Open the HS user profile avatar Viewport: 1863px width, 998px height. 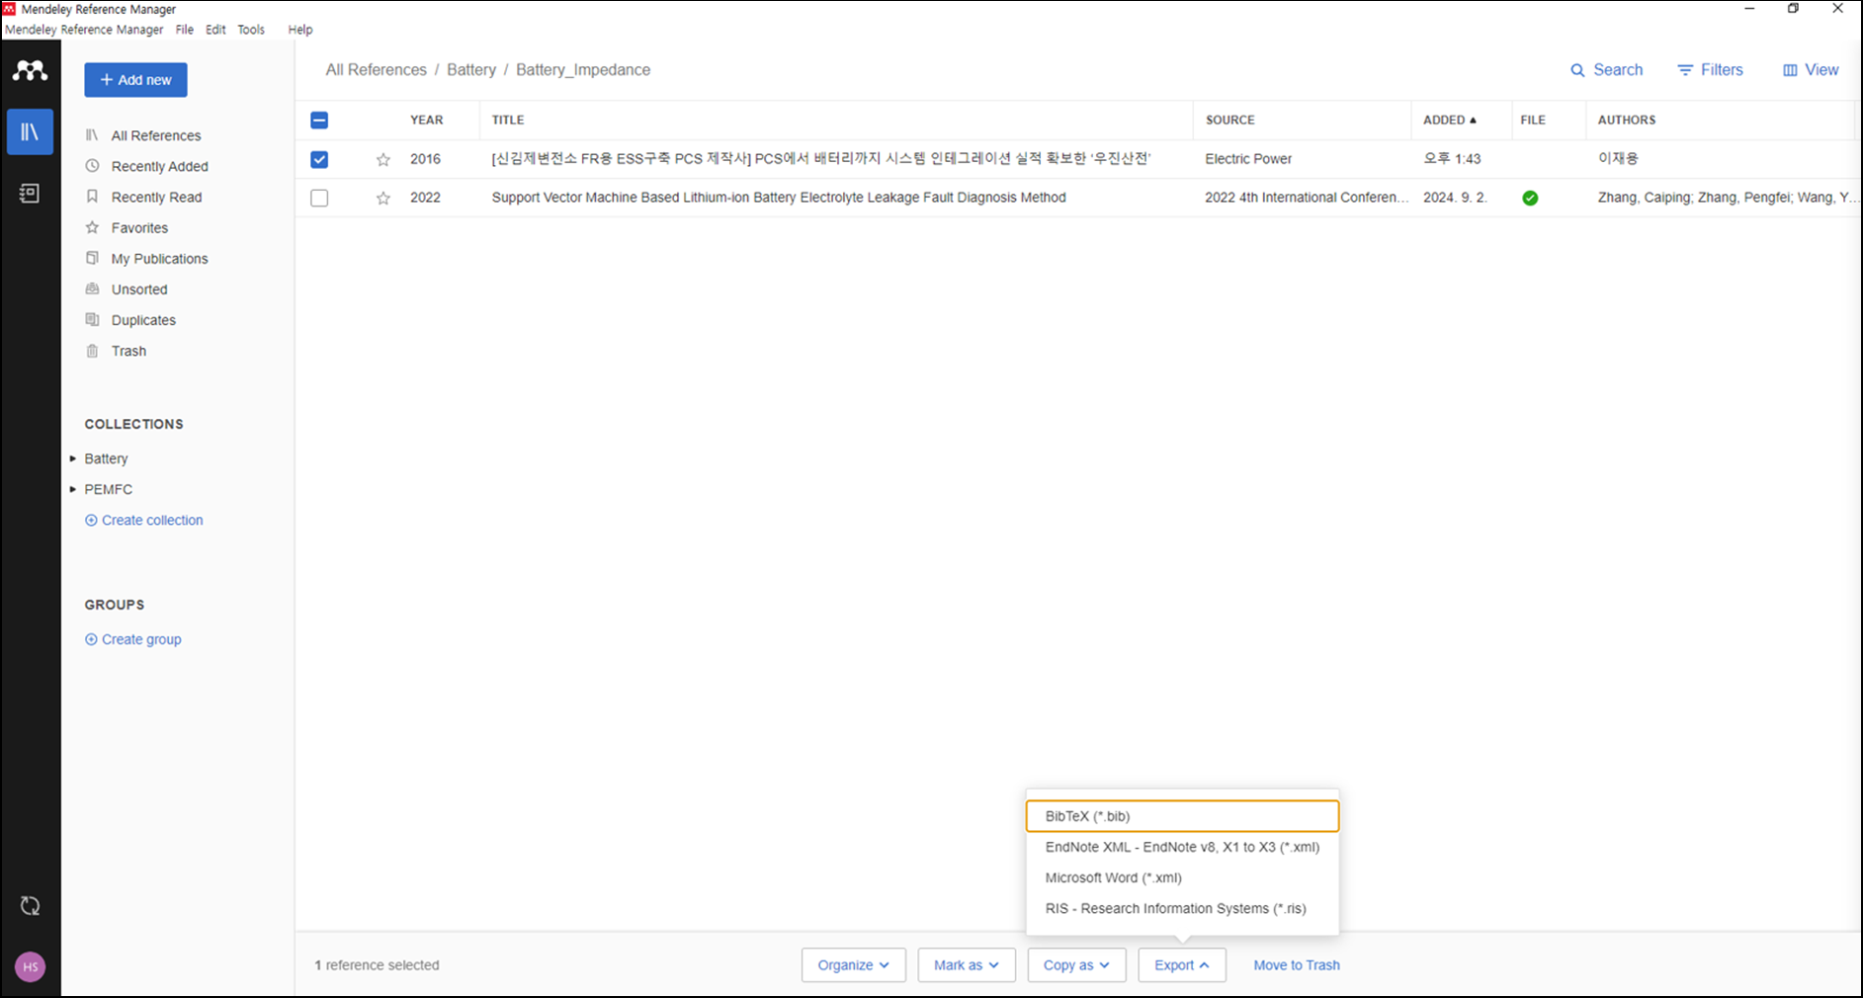tap(30, 966)
